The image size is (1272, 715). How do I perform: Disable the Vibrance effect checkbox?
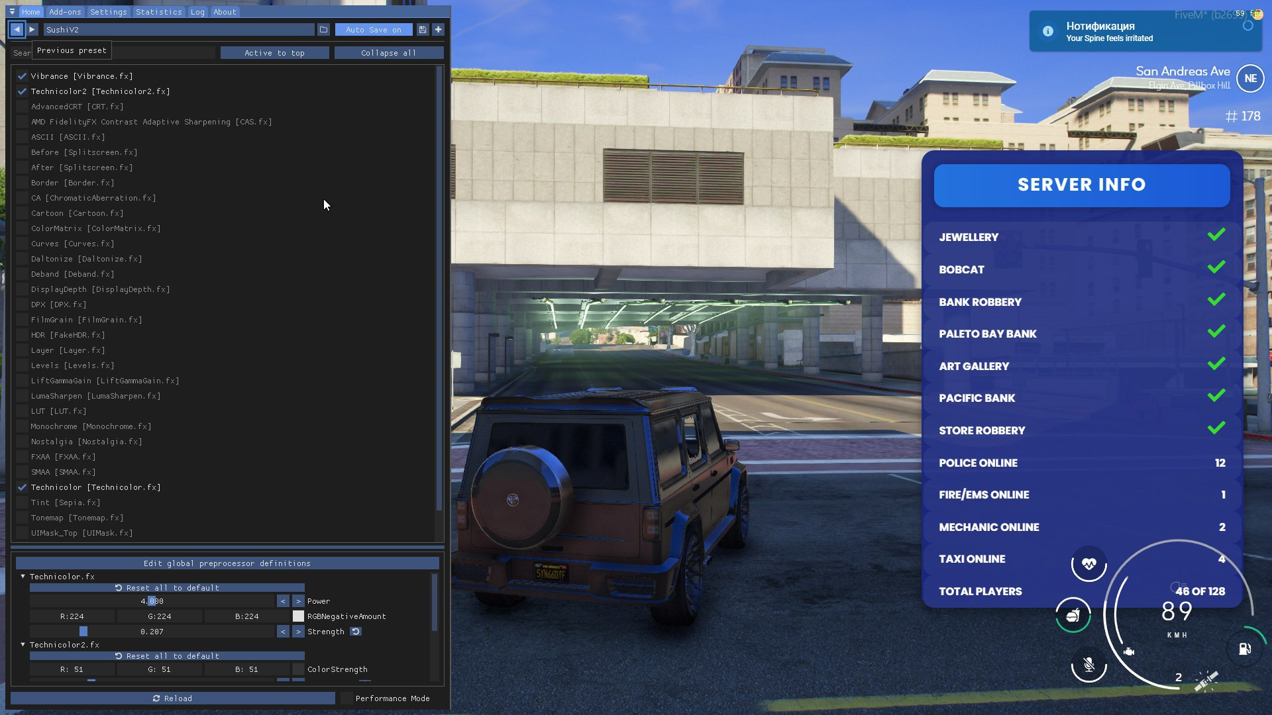(x=22, y=76)
